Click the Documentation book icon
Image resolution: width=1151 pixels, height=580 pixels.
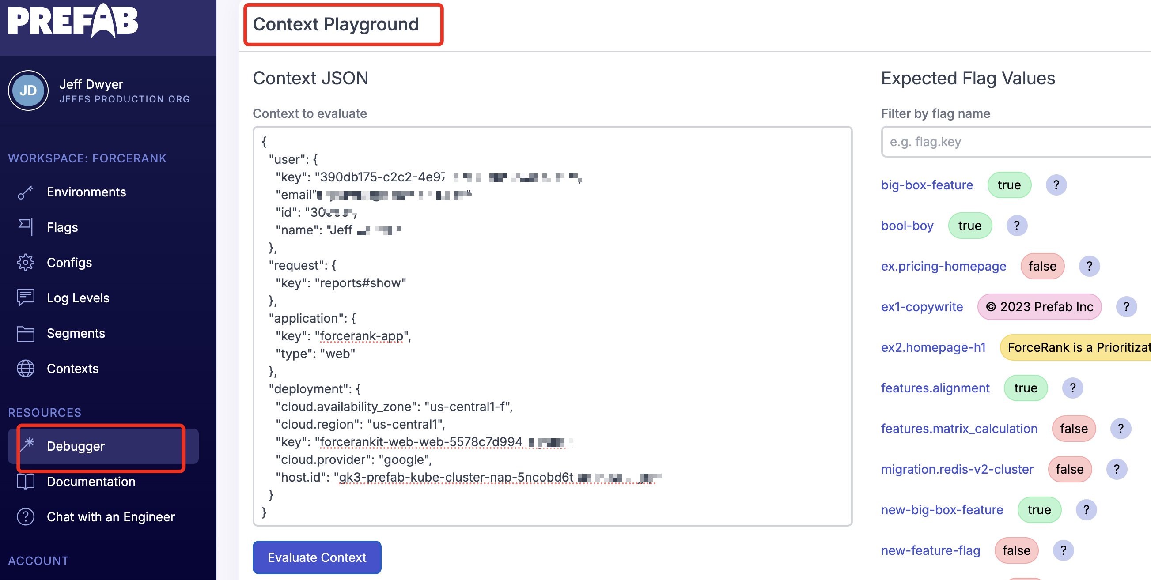point(26,481)
